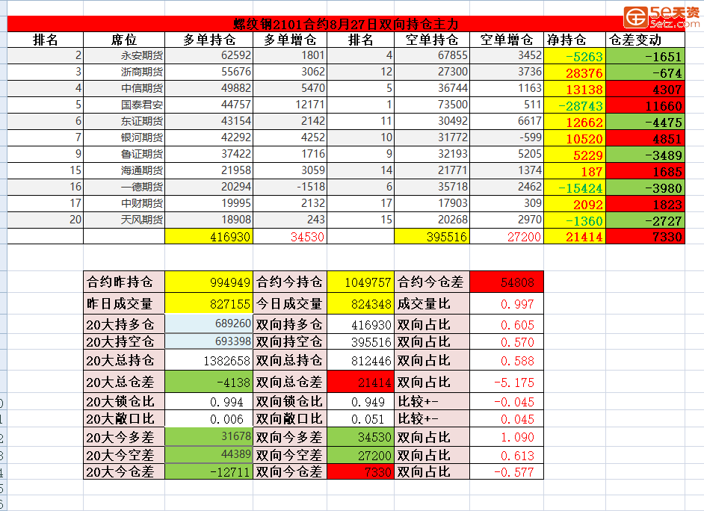Select the 中财期货 seat cell
704x511 pixels.
pyautogui.click(x=124, y=203)
